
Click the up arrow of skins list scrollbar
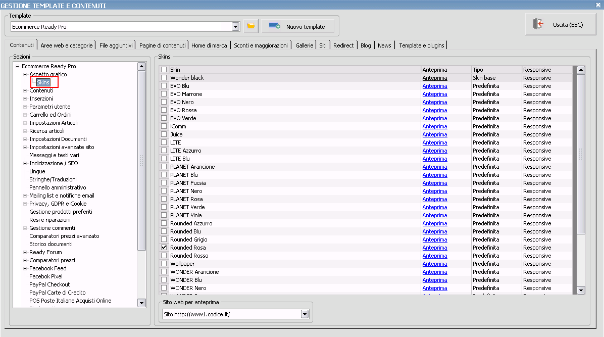point(581,70)
